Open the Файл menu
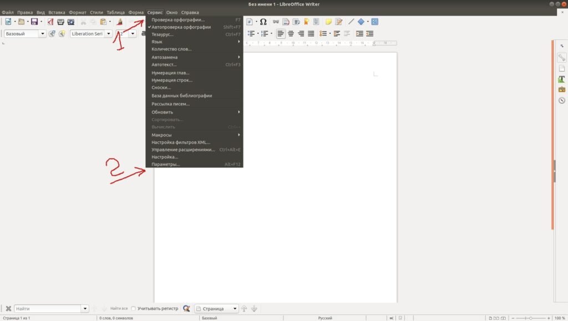568x321 pixels. [x=8, y=12]
